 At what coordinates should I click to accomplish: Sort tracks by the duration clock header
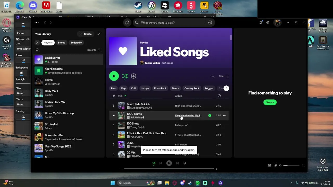pos(219,96)
